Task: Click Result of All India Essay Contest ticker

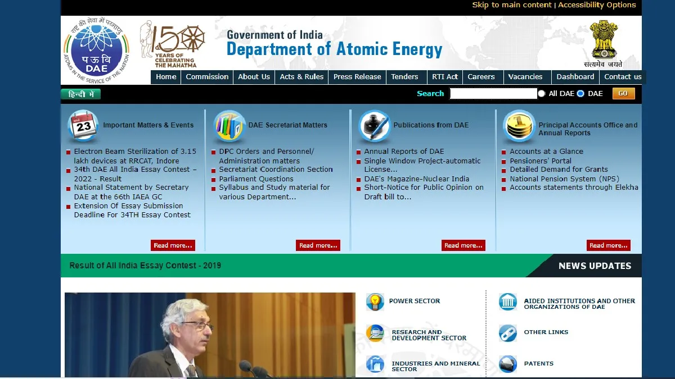Action: pyautogui.click(x=145, y=266)
